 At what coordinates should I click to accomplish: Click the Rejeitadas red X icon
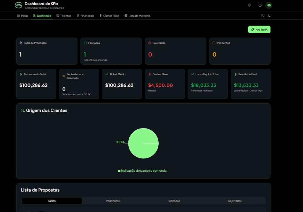[x=149, y=43]
